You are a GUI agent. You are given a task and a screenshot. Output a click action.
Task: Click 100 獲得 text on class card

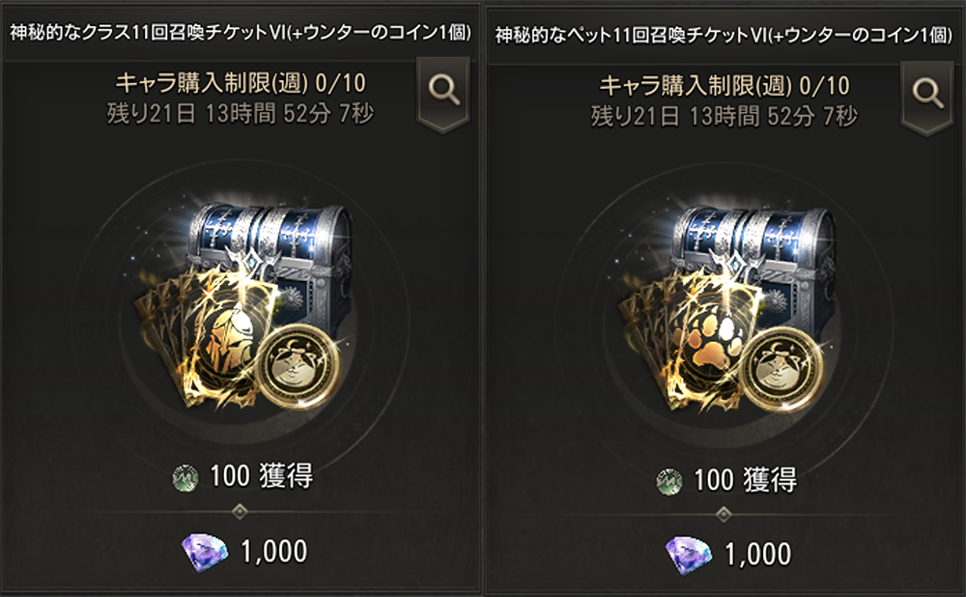pos(261,476)
